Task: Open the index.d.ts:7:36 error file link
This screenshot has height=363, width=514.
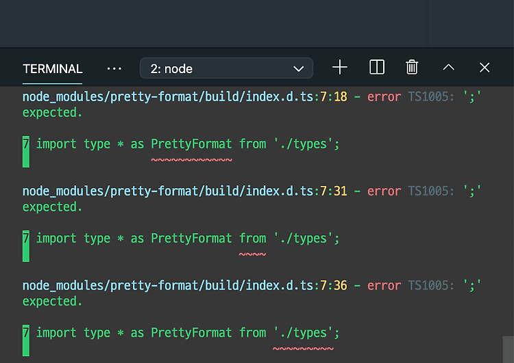Action: tap(185, 286)
